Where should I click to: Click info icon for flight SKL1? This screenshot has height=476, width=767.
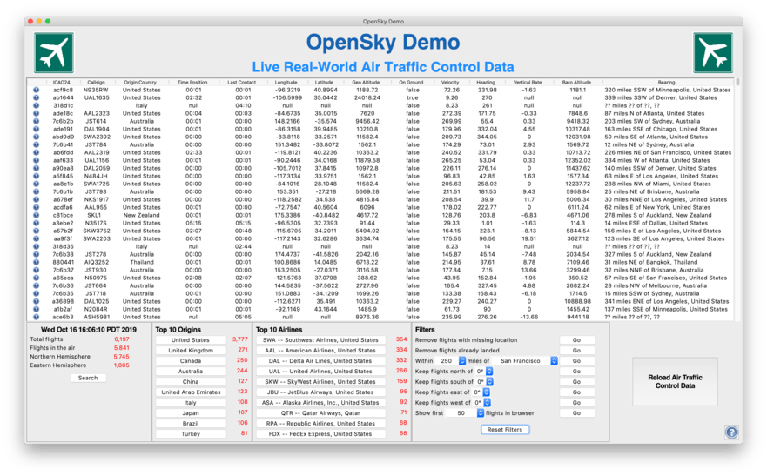coord(37,215)
